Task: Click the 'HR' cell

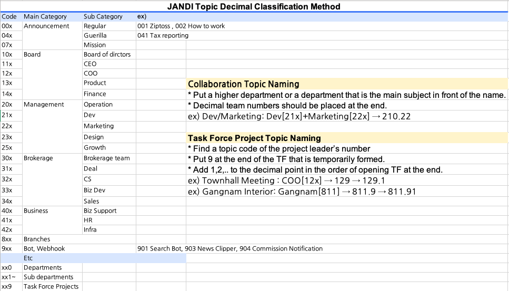Action: 109,220
